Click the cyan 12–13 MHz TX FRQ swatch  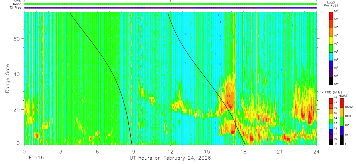click(331, 126)
